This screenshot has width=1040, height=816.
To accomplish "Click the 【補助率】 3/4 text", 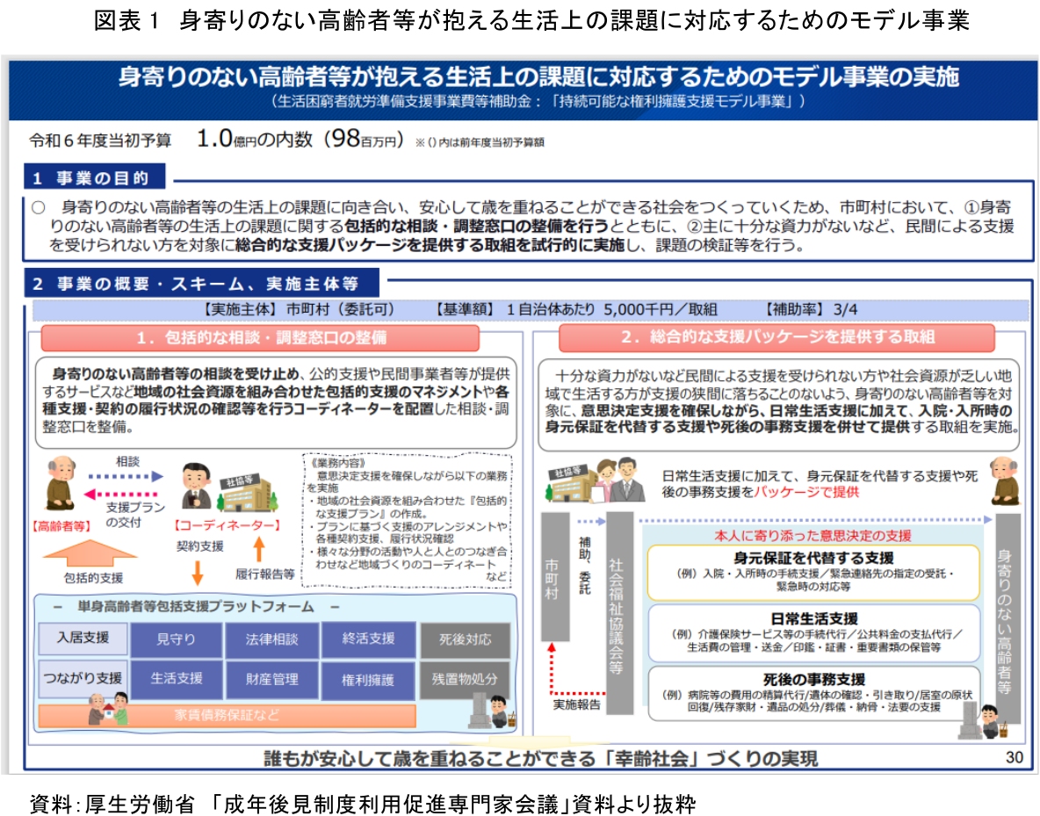I will click(810, 309).
